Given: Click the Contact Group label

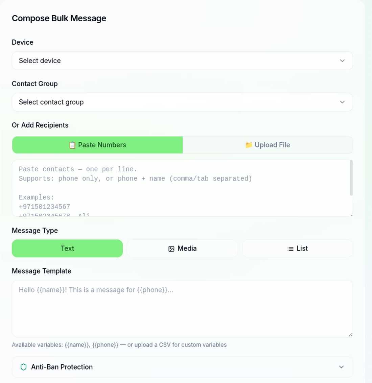Looking at the screenshot, I should (x=35, y=84).
